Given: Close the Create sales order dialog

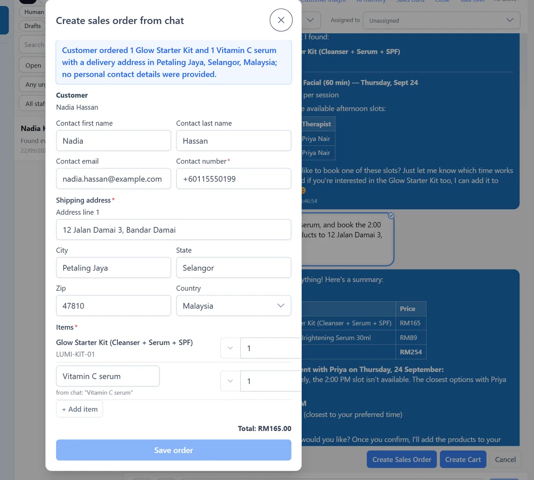Looking at the screenshot, I should [281, 20].
